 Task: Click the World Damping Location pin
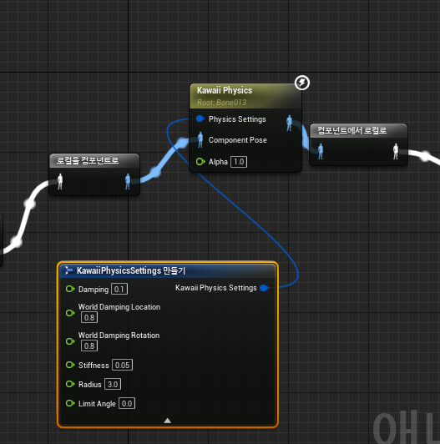click(69, 313)
